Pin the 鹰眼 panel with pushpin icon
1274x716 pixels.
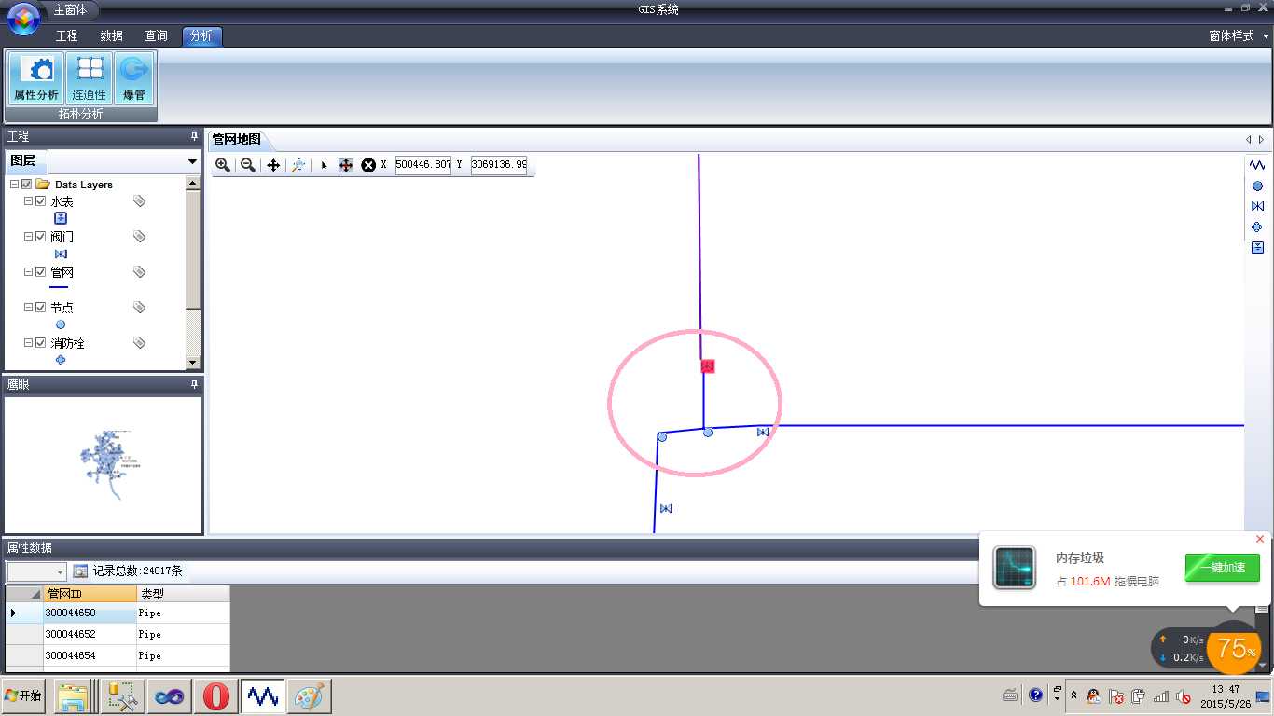(x=194, y=384)
